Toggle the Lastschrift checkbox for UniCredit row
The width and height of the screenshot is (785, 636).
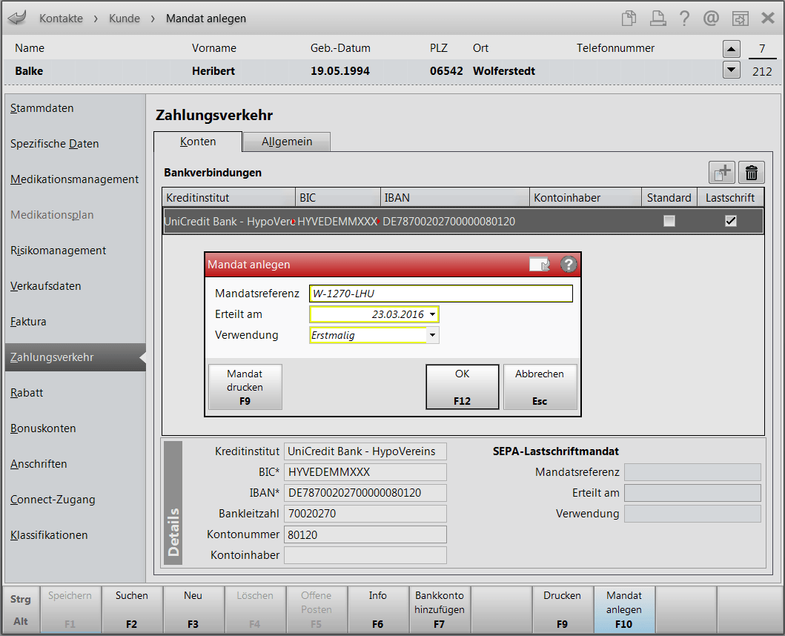pyautogui.click(x=730, y=221)
